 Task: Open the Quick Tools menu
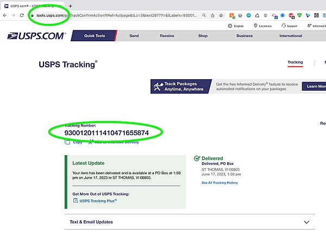(x=98, y=36)
